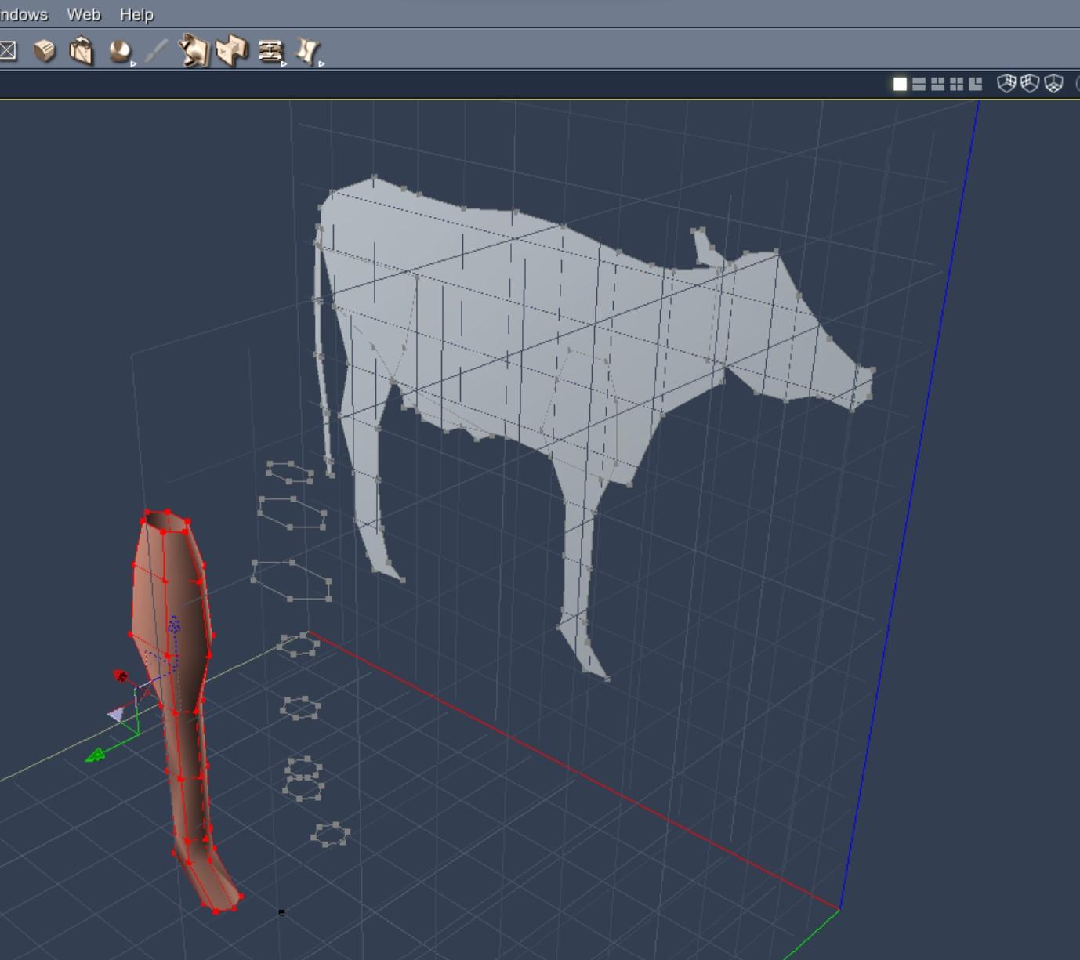1080x960 pixels.
Task: Click the two-bars spacing tool icon
Action: (270, 51)
